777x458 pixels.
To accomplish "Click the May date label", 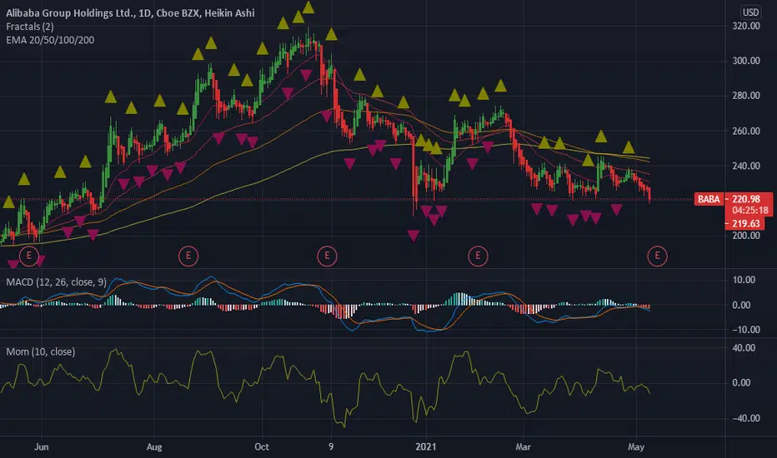I will (x=636, y=446).
